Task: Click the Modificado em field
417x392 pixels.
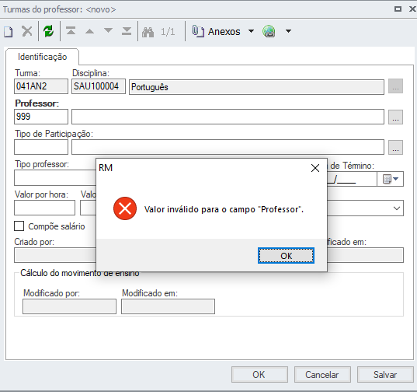Action: point(168,306)
